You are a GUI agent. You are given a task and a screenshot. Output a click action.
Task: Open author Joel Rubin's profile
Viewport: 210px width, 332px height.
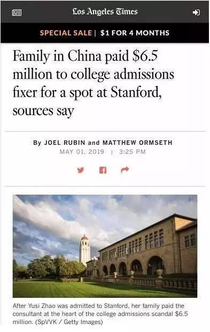point(65,143)
